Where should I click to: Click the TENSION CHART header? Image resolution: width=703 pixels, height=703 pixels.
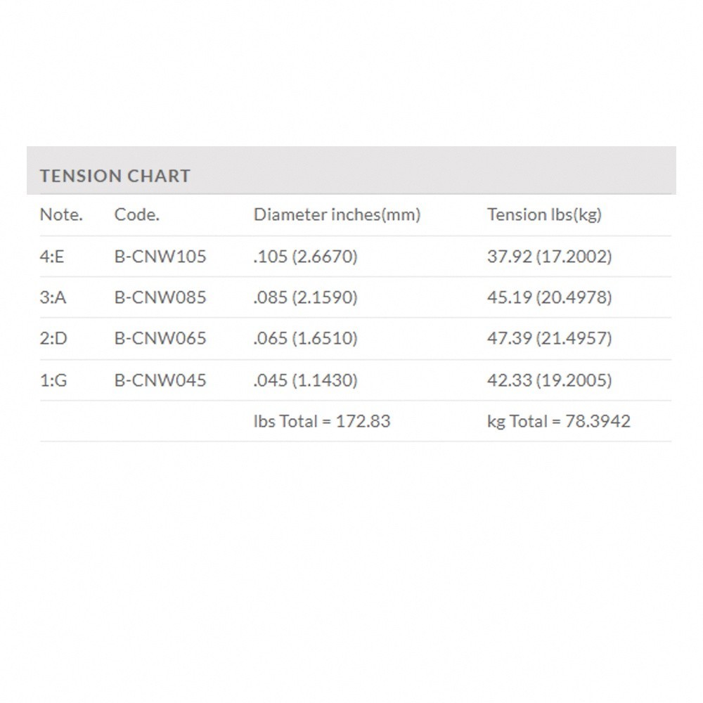click(115, 176)
